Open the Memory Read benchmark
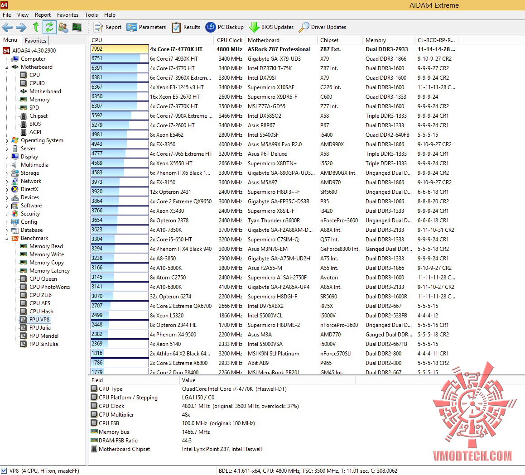 click(46, 246)
